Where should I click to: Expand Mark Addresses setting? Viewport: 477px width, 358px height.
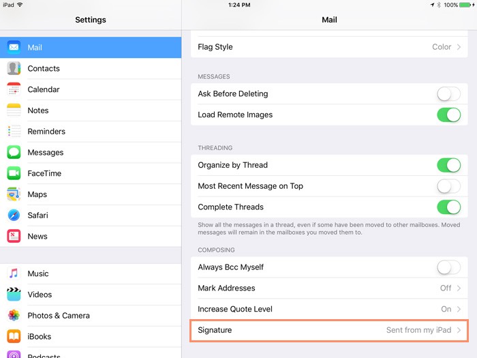pyautogui.click(x=459, y=288)
